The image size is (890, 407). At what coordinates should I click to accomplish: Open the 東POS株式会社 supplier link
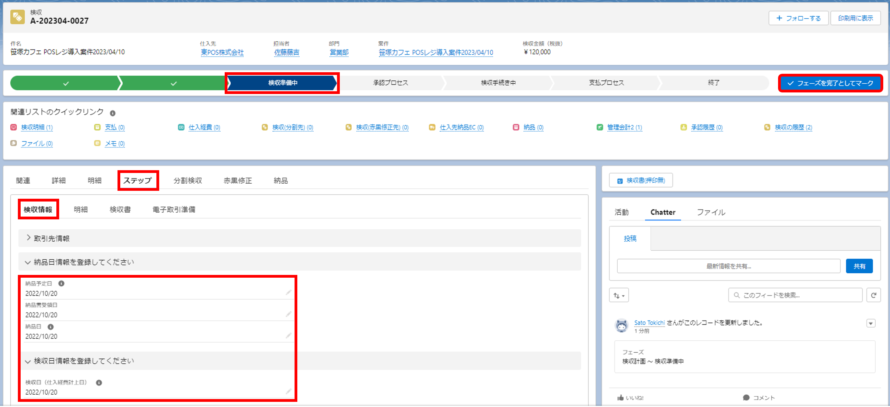coord(222,52)
